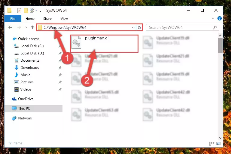Image resolution: width=231 pixels, height=154 pixels.
Task: Open the Help question mark icon
Action: pos(219,18)
